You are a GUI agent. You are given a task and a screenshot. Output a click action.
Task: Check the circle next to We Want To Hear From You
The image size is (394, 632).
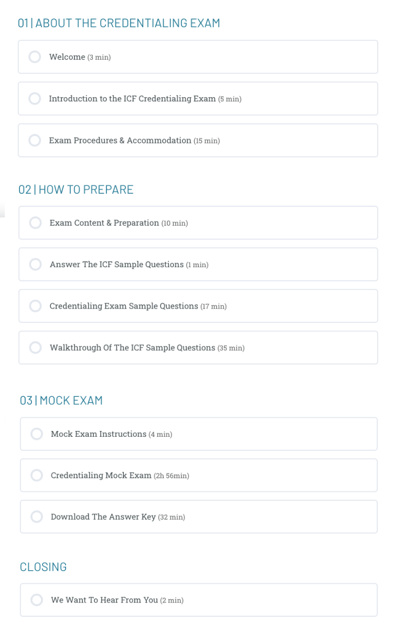coord(37,600)
